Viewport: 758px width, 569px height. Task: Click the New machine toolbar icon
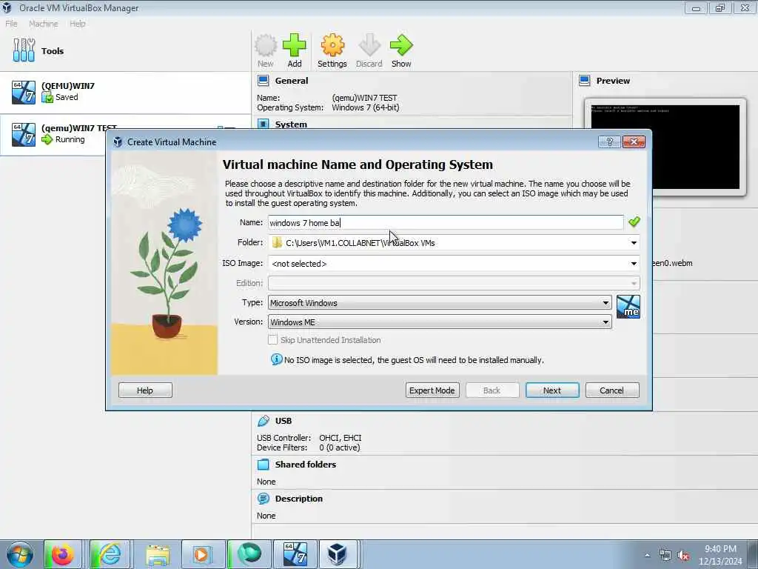(266, 45)
